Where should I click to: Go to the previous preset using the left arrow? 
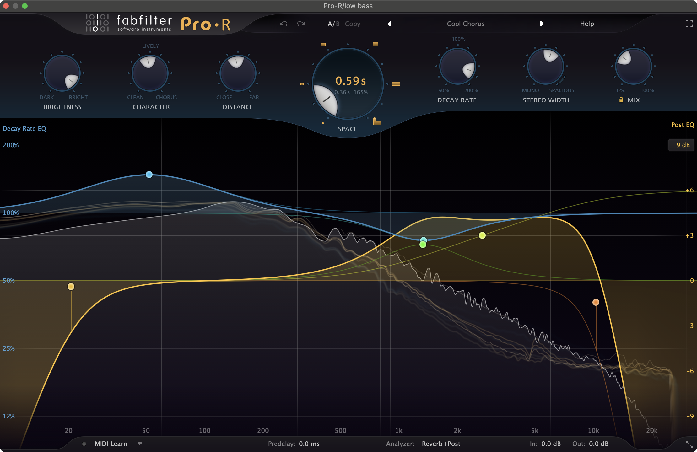pos(389,24)
